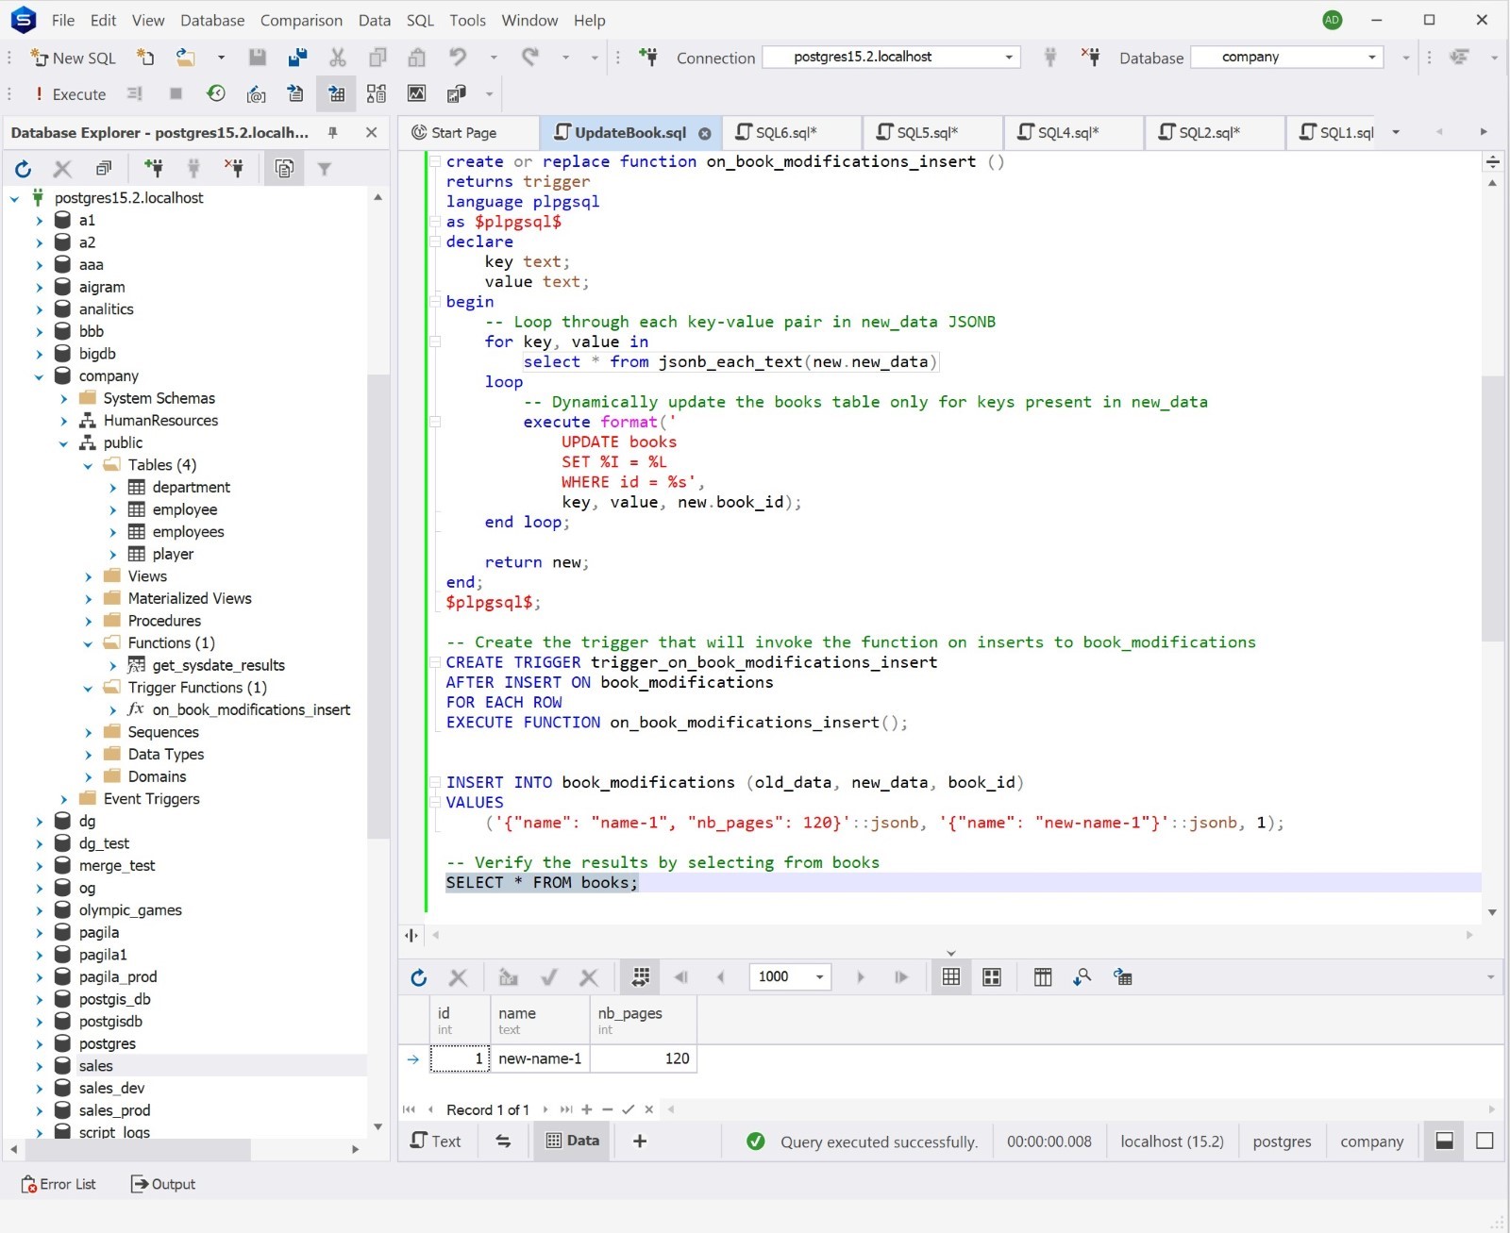Toggle Auto-fit columns icon in results toolbar
The image size is (1510, 1233).
point(640,977)
